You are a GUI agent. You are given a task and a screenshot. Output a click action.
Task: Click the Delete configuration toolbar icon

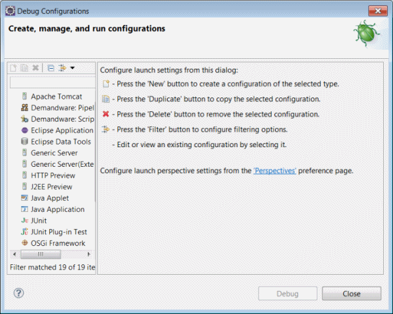click(35, 68)
